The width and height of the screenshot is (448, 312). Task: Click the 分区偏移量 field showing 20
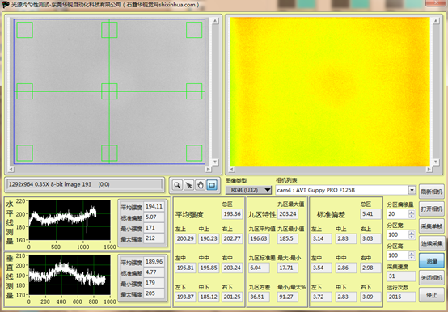398,214
